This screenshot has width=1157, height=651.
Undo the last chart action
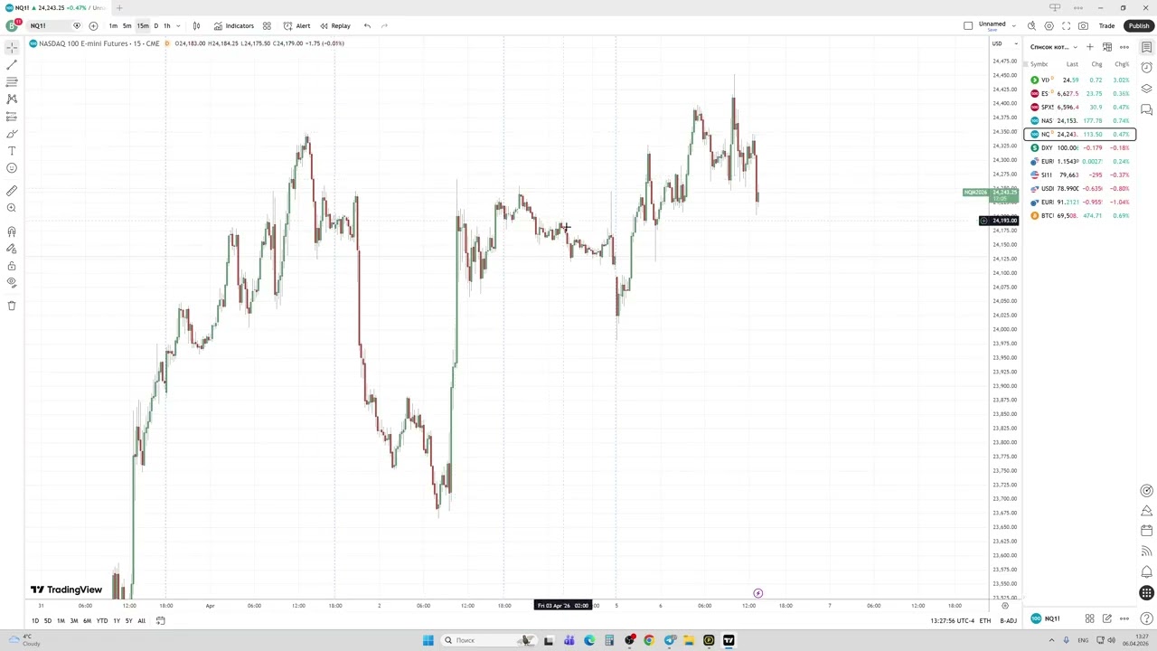coord(367,26)
